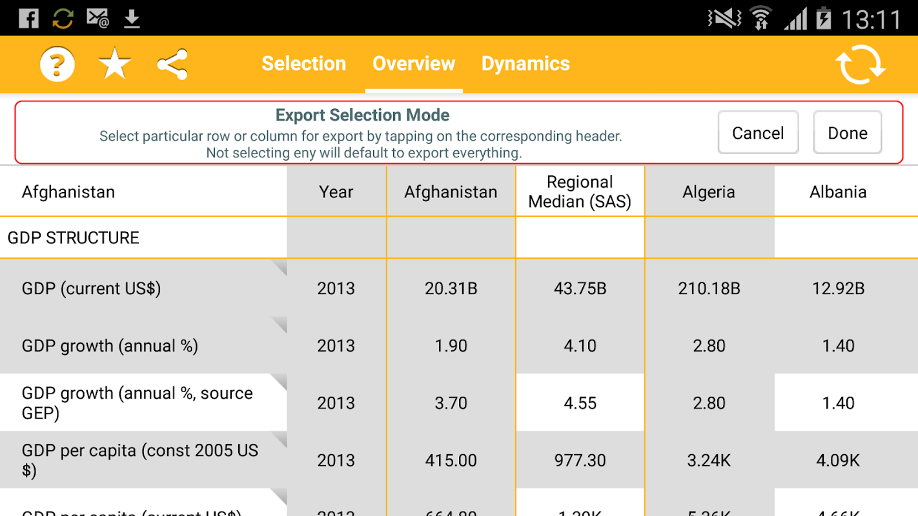The width and height of the screenshot is (918, 516).
Task: Open the help question mark icon
Action: click(x=57, y=64)
